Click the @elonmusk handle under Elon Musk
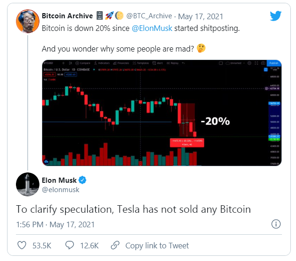296x261 pixels. click(x=61, y=190)
